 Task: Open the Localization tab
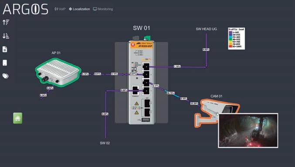[79, 9]
